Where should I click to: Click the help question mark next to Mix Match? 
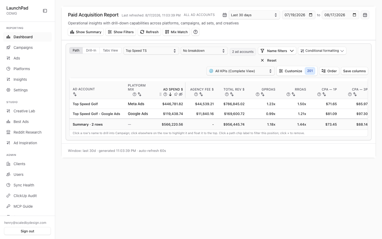[x=196, y=32]
